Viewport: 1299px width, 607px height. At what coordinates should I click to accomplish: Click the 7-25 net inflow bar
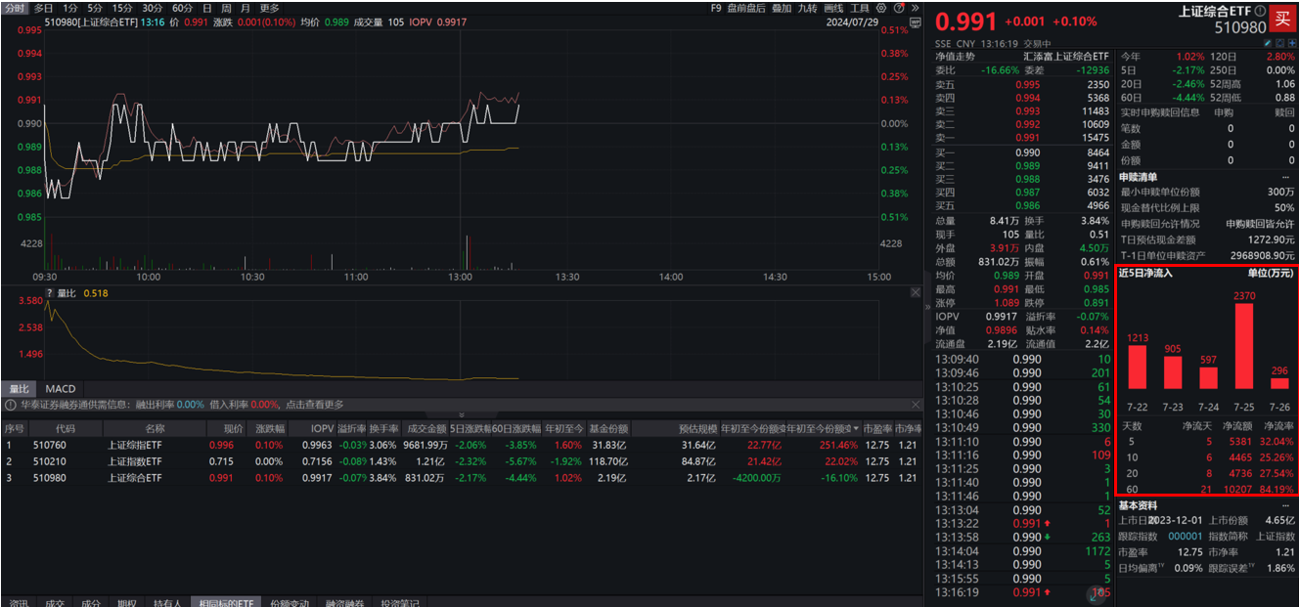(x=1244, y=346)
